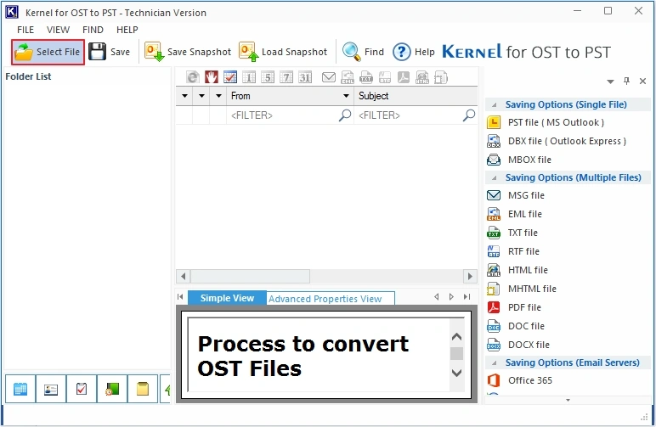656x427 pixels.
Task: Click the red stop-hand icon
Action: pos(212,77)
